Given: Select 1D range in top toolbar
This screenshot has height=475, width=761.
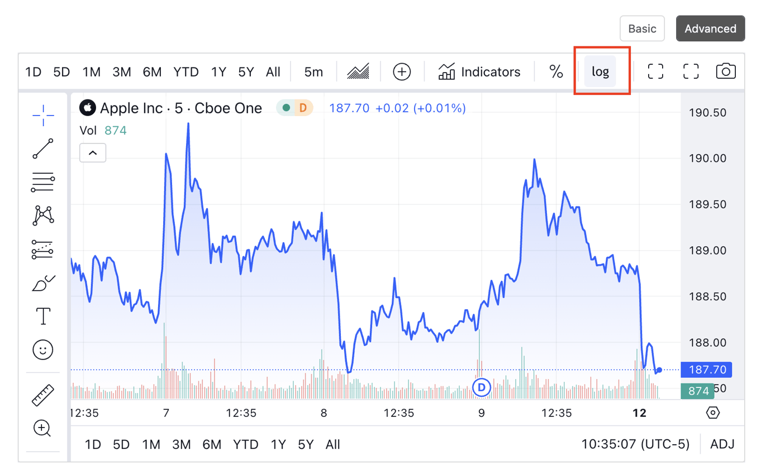Looking at the screenshot, I should point(34,72).
